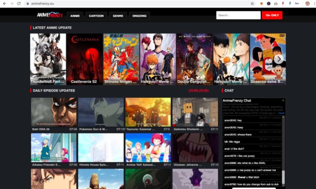Click the red f extension icon
Image resolution: width=316 pixels, height=189 pixels.
click(x=283, y=3)
